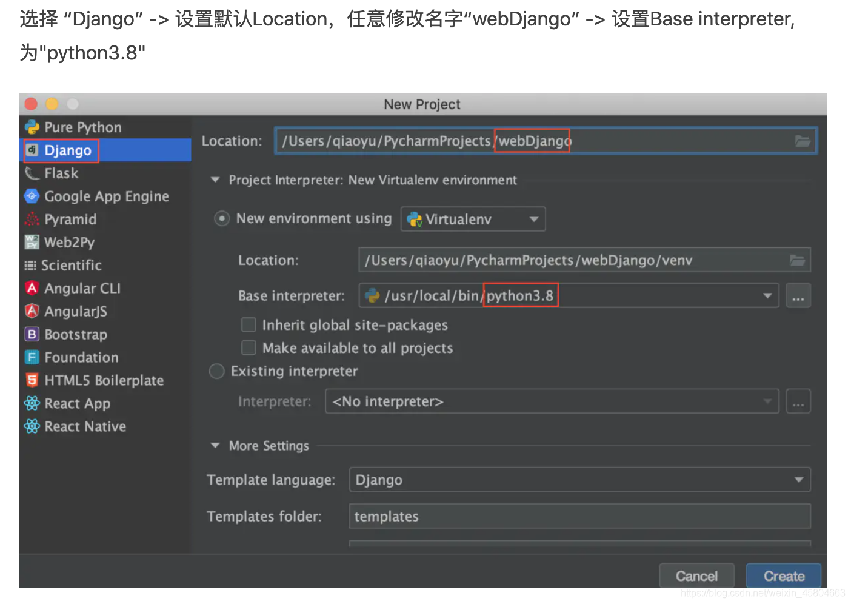Image resolution: width=851 pixels, height=604 pixels.
Task: Click the Django dj icon
Action: (32, 150)
